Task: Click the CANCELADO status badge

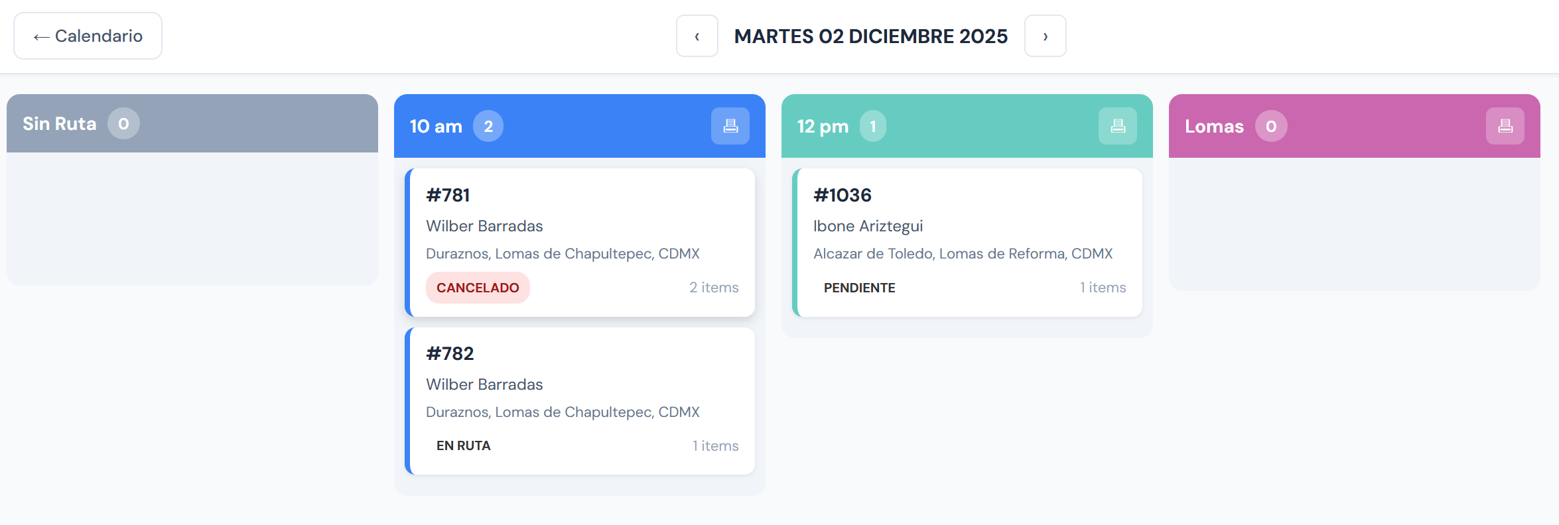Action: (x=478, y=288)
